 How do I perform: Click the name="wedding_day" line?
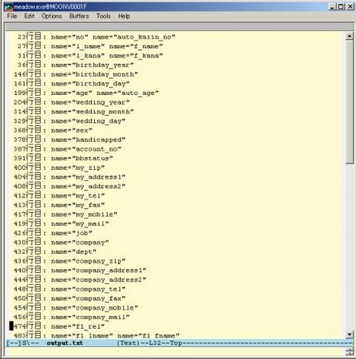coord(69,121)
